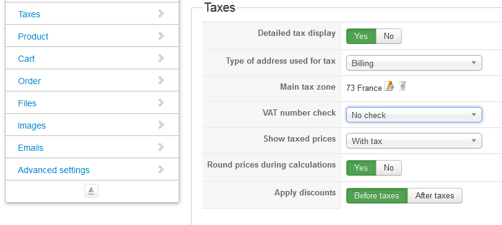Go to the Images settings link

click(32, 125)
